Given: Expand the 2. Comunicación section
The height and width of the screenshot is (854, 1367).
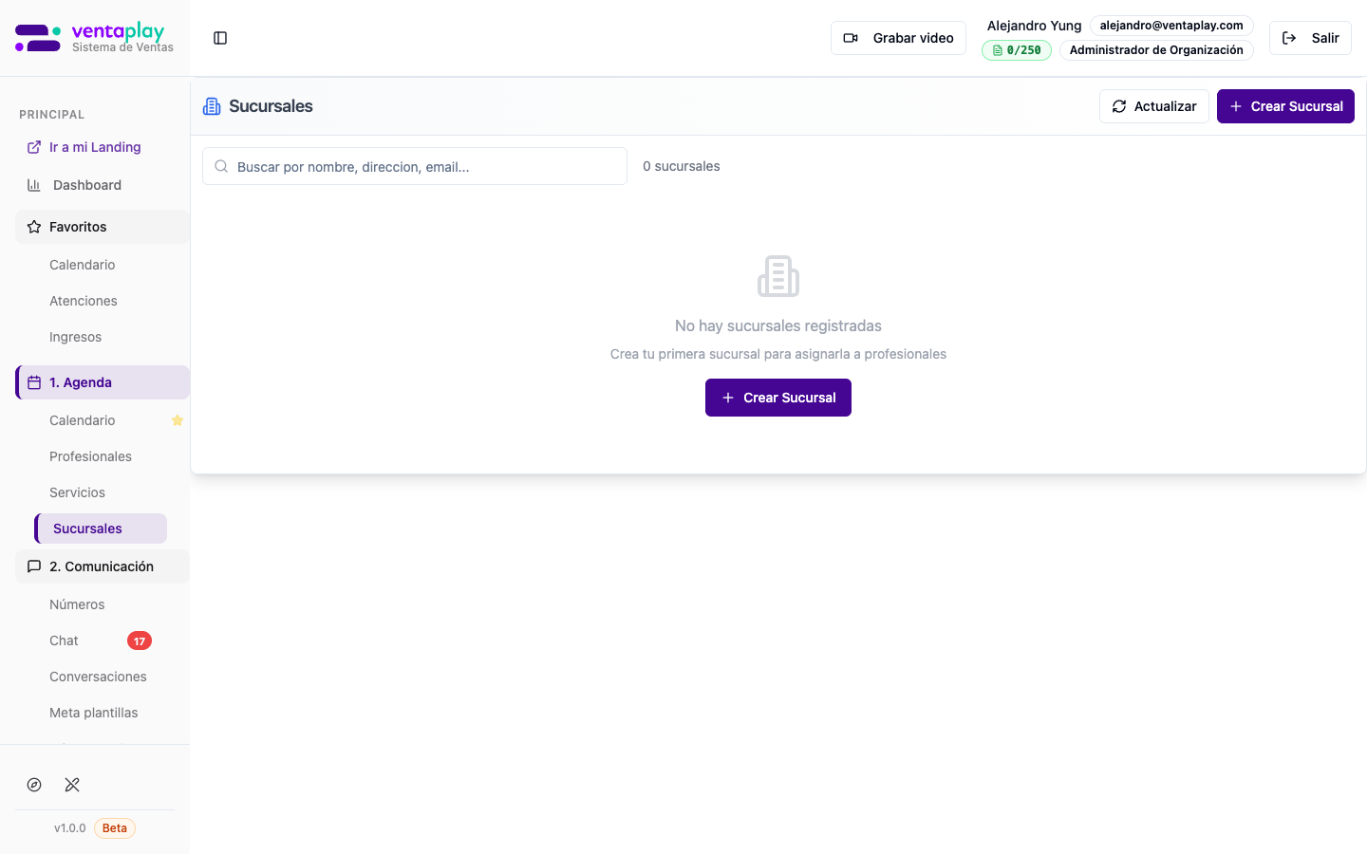Looking at the screenshot, I should (x=103, y=566).
